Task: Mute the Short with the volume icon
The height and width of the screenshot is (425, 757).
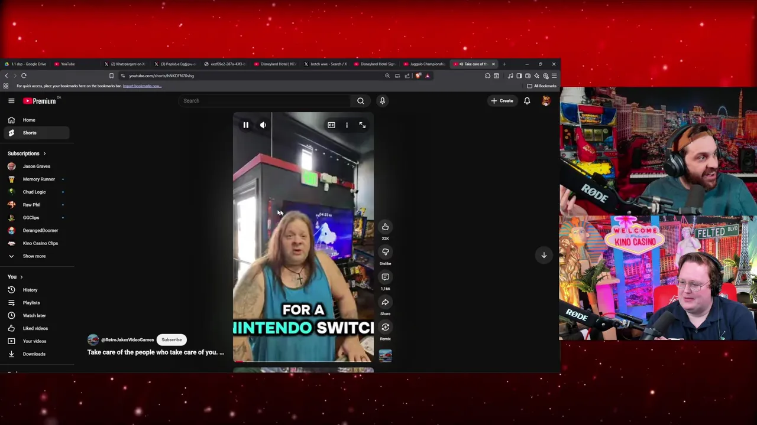Action: coord(263,125)
